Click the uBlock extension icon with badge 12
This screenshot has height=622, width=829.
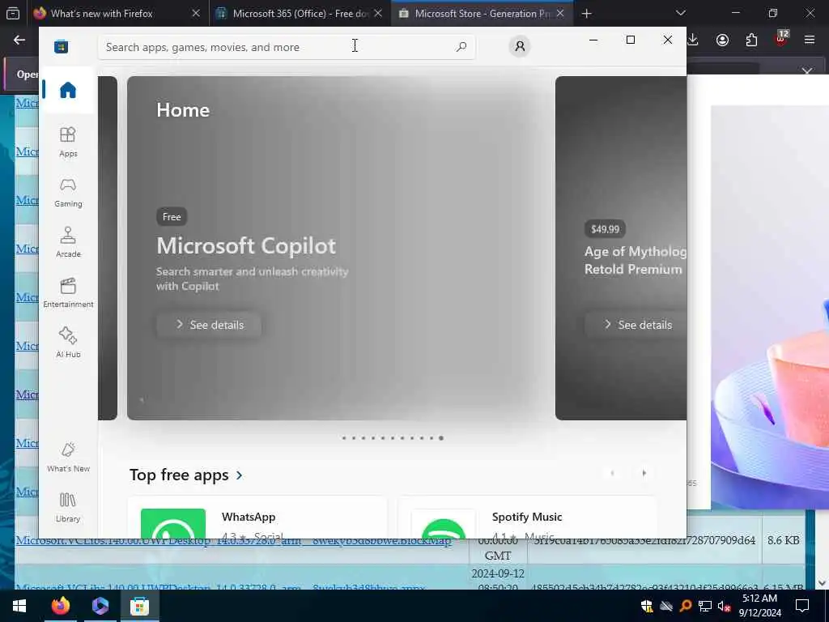781,39
